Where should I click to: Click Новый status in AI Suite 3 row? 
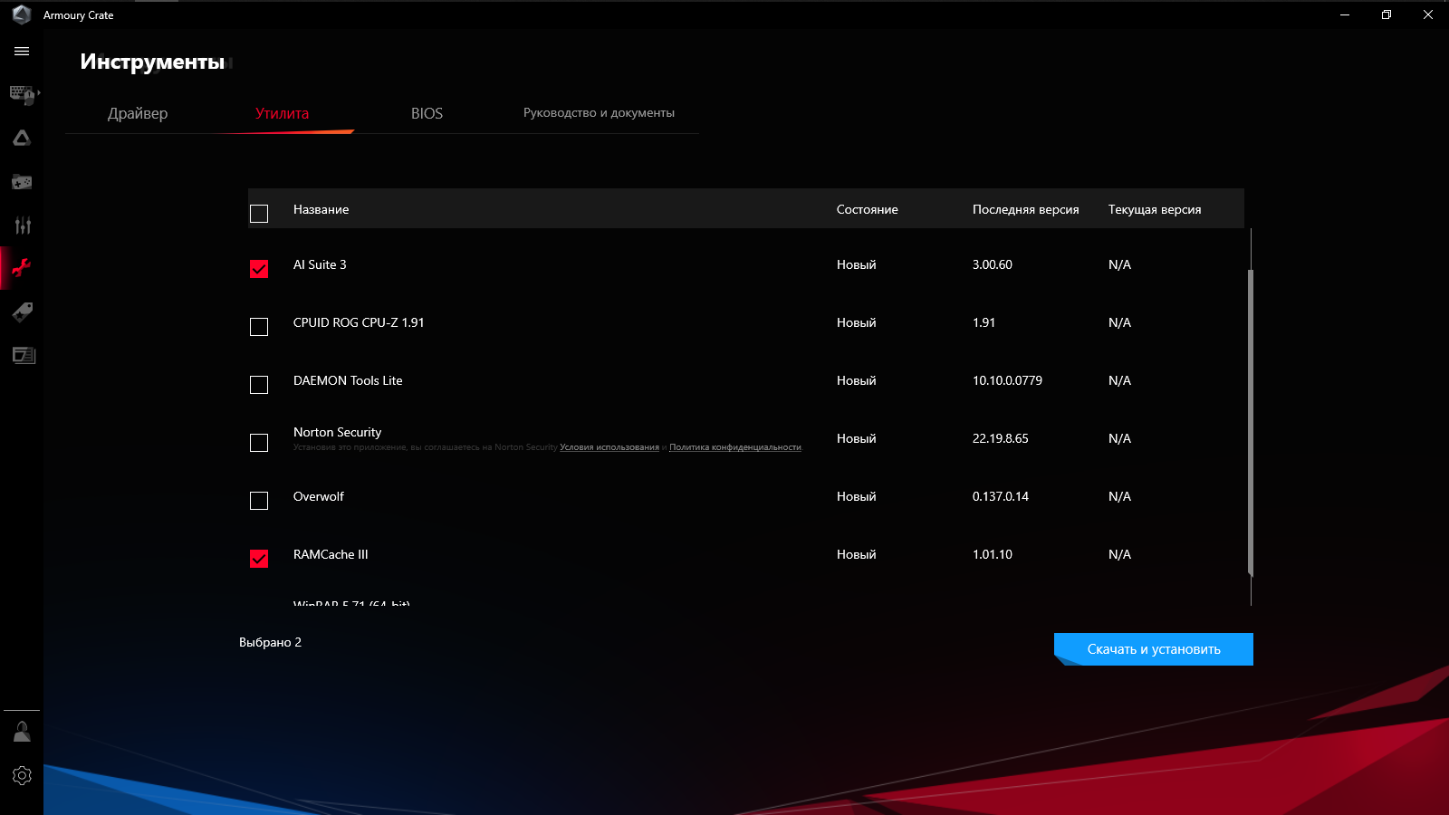(857, 264)
